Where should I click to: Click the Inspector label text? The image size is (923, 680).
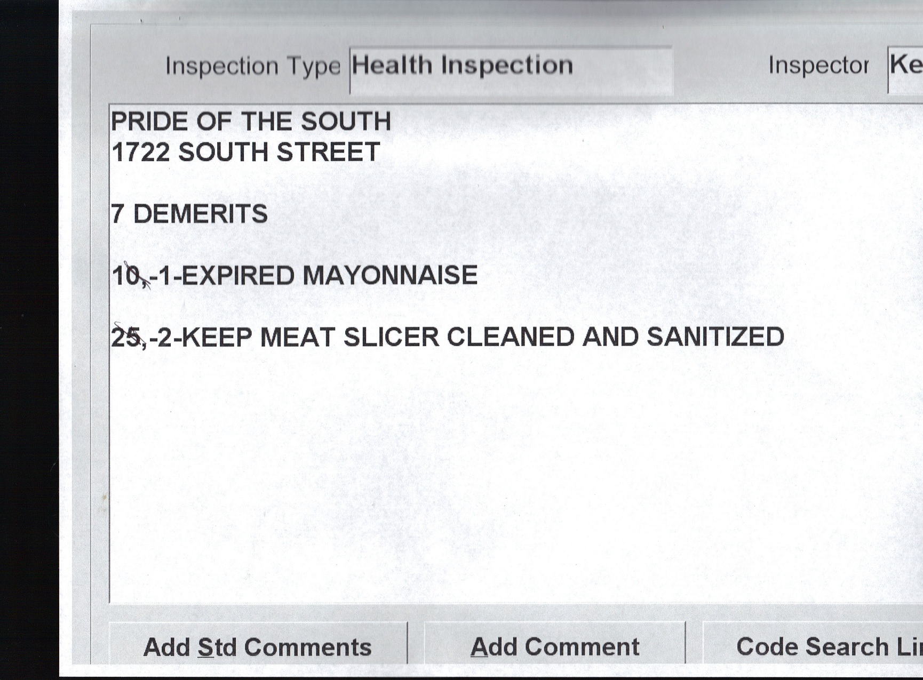[x=818, y=66]
